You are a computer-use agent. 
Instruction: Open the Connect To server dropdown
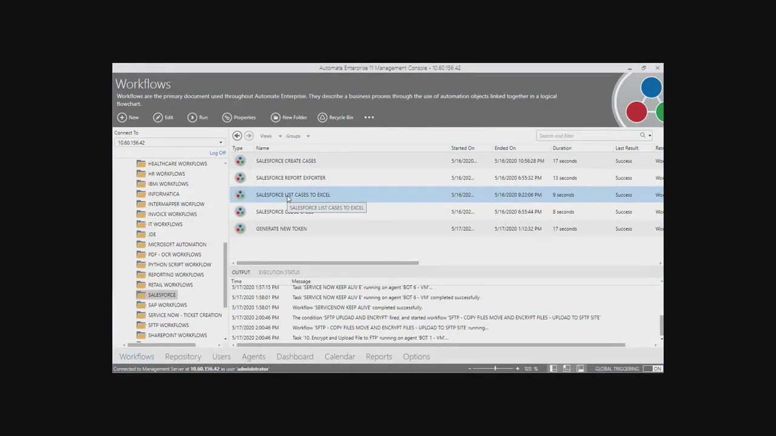pos(221,143)
